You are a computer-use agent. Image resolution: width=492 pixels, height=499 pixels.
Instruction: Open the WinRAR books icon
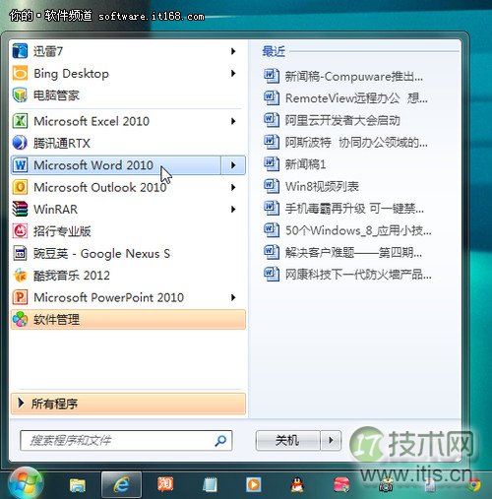[x=20, y=209]
